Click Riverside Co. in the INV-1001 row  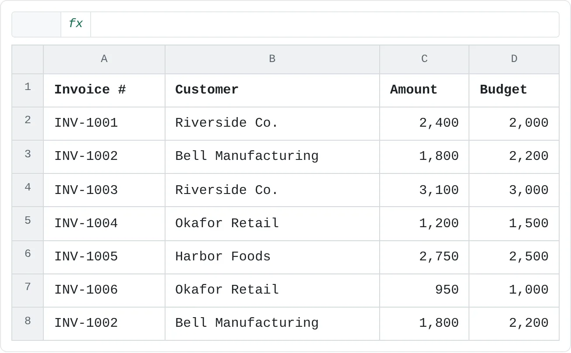[272, 124]
